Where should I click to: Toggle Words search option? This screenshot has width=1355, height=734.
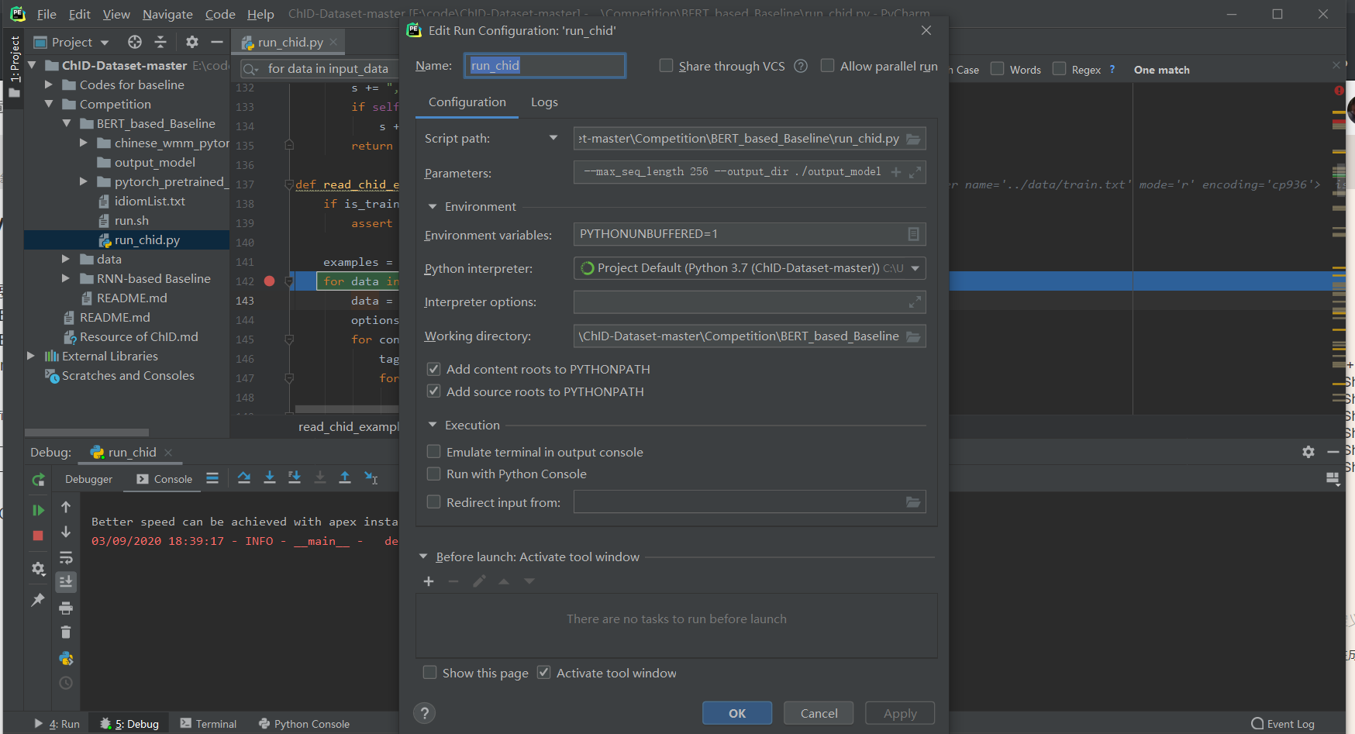(x=997, y=69)
